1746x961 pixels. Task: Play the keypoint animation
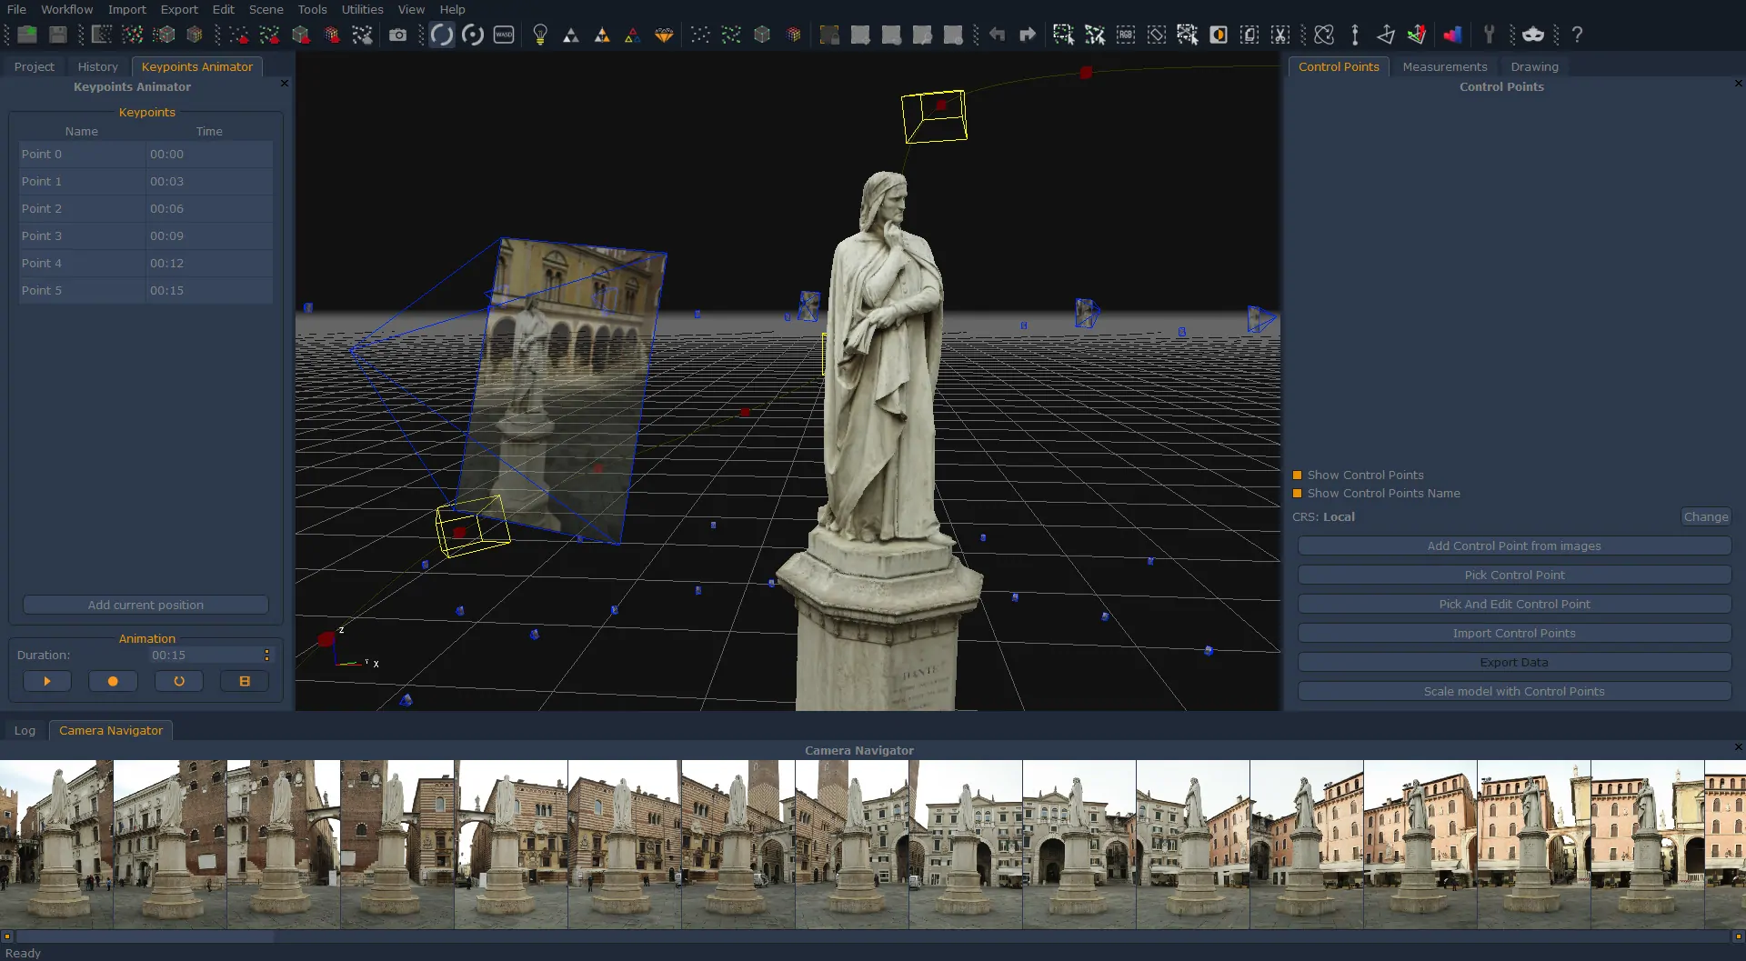[47, 680]
